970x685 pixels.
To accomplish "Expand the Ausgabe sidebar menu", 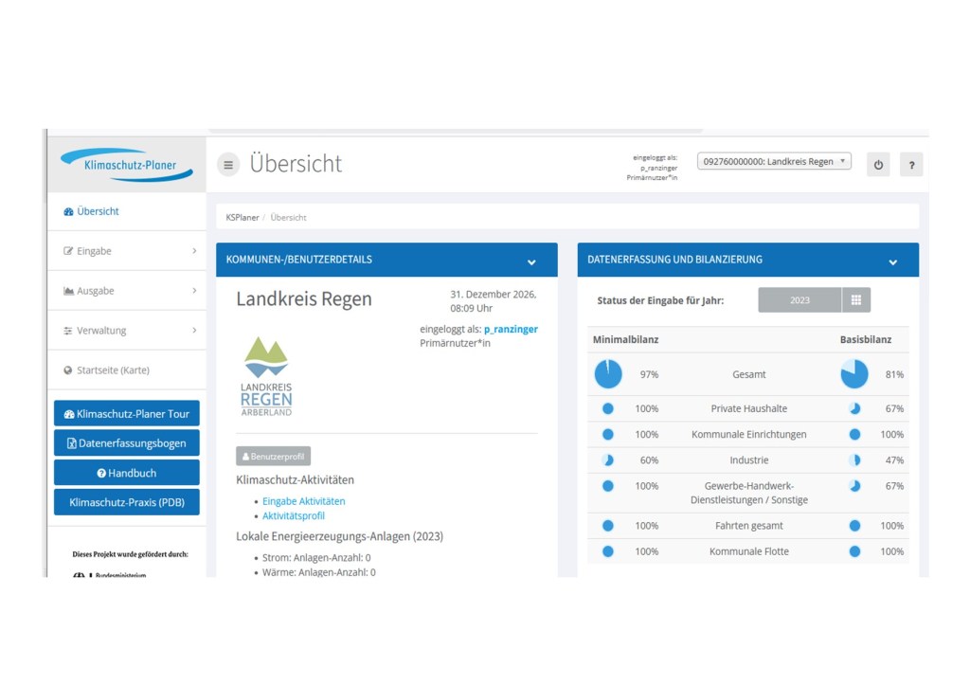I will point(126,291).
